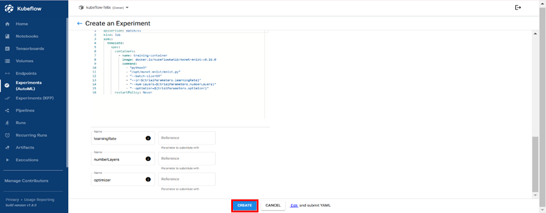This screenshot has height=213, width=546.
Task: Click the Executions play icon
Action: [x=7, y=160]
